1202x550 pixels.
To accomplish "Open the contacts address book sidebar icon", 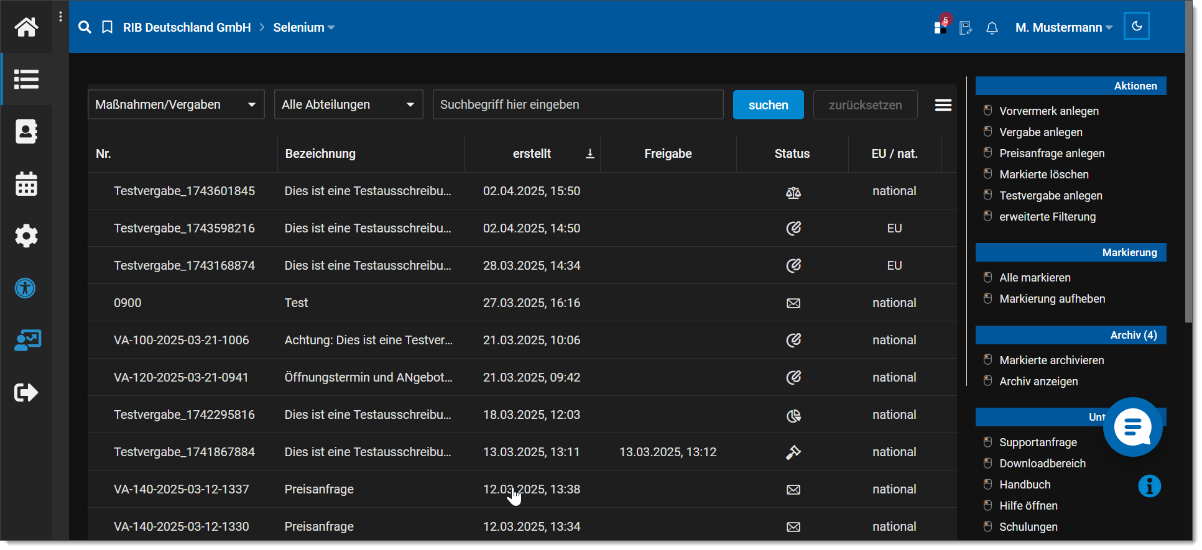I will [x=26, y=131].
